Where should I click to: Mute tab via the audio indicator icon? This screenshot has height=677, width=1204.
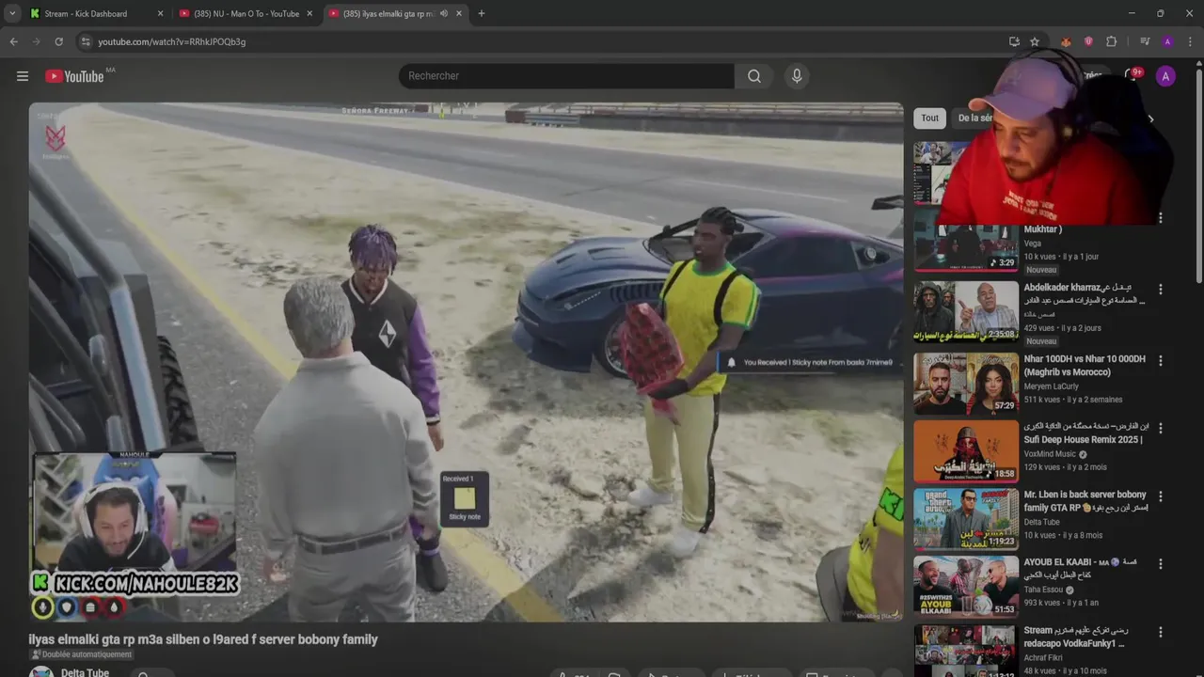click(x=443, y=13)
